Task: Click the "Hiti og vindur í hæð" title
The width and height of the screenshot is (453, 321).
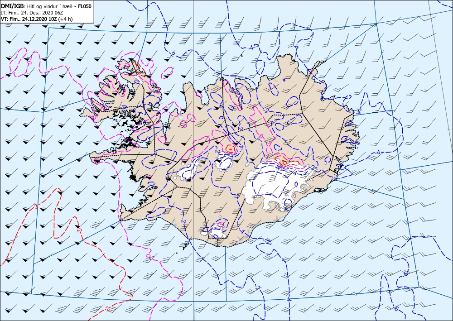Action: click(51, 6)
